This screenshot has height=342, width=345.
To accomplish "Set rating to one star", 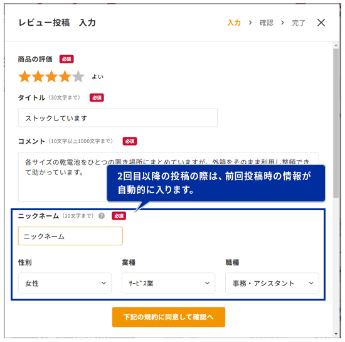I will pyautogui.click(x=24, y=77).
